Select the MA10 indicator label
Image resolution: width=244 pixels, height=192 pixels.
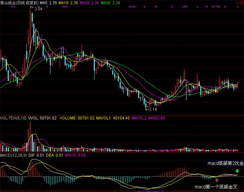pyautogui.click(x=68, y=3)
